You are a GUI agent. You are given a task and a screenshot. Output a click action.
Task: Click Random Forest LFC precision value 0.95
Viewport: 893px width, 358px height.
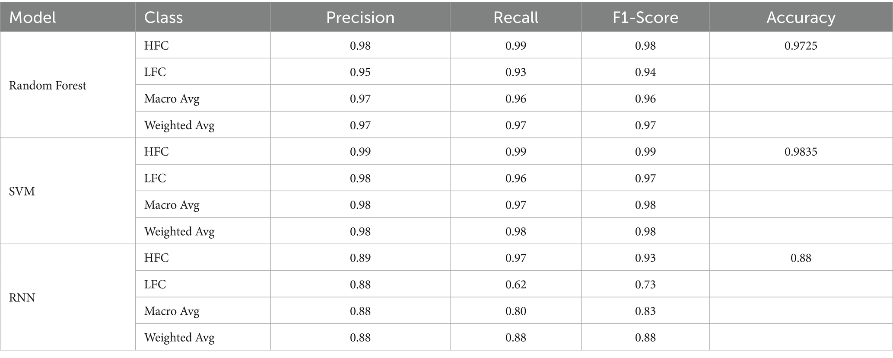(x=360, y=72)
